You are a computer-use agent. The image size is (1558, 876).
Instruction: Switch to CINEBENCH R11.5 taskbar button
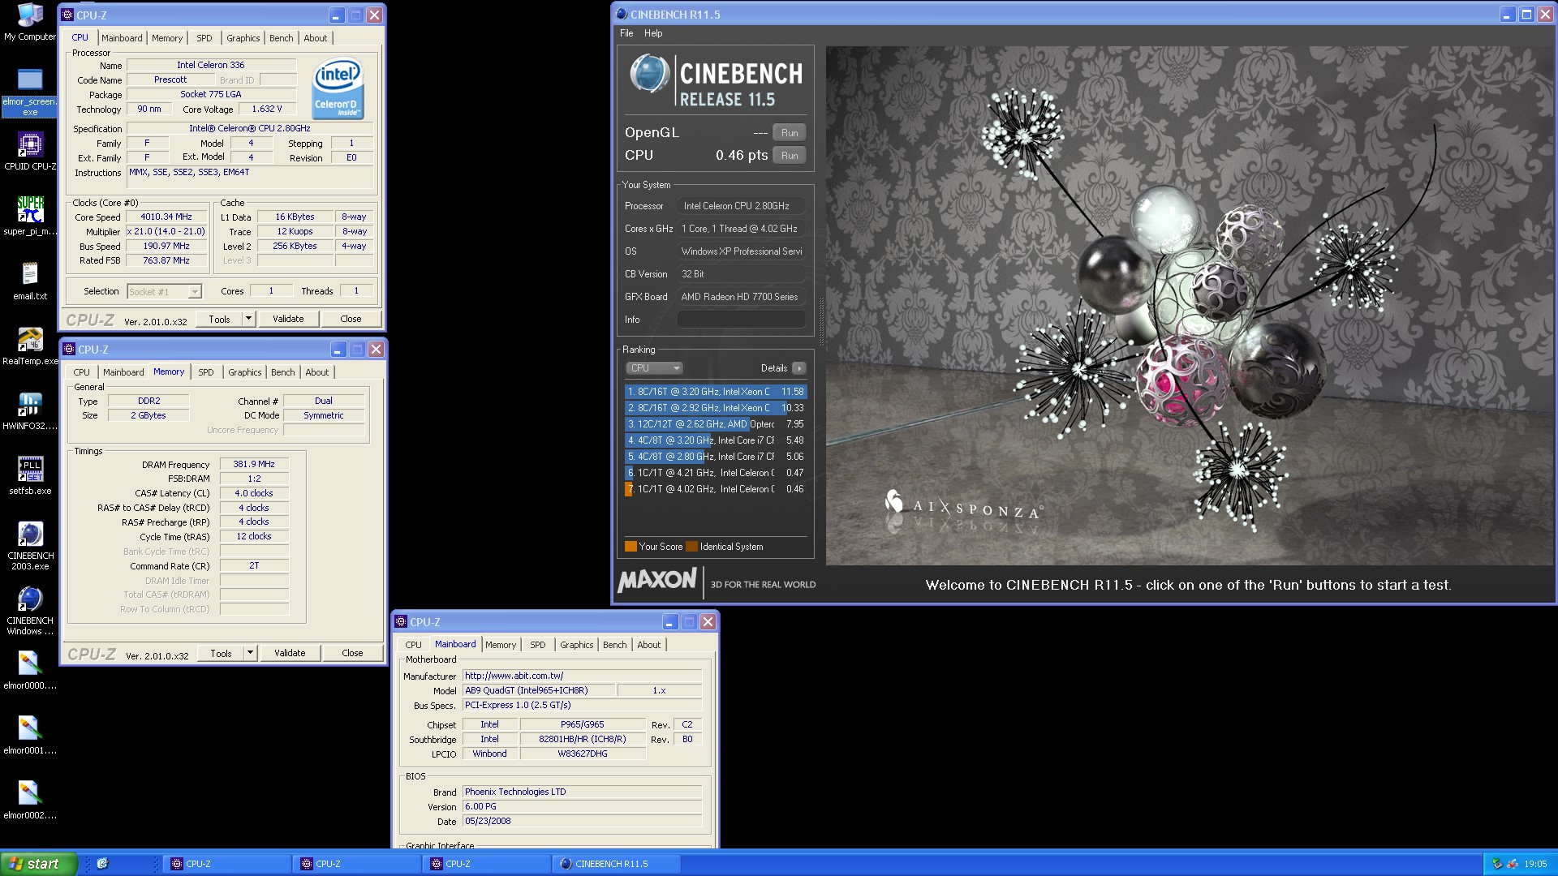point(615,864)
